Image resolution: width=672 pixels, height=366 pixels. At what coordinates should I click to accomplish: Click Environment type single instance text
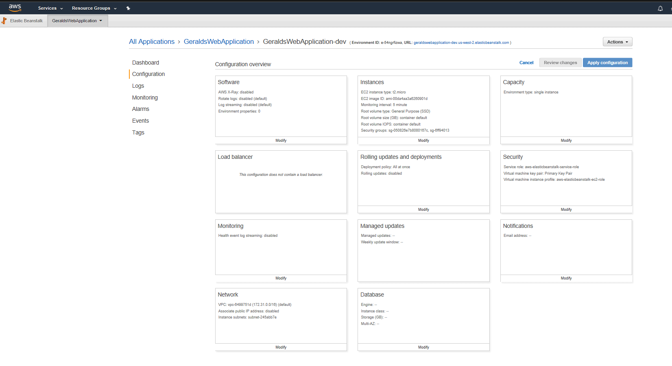tap(531, 92)
